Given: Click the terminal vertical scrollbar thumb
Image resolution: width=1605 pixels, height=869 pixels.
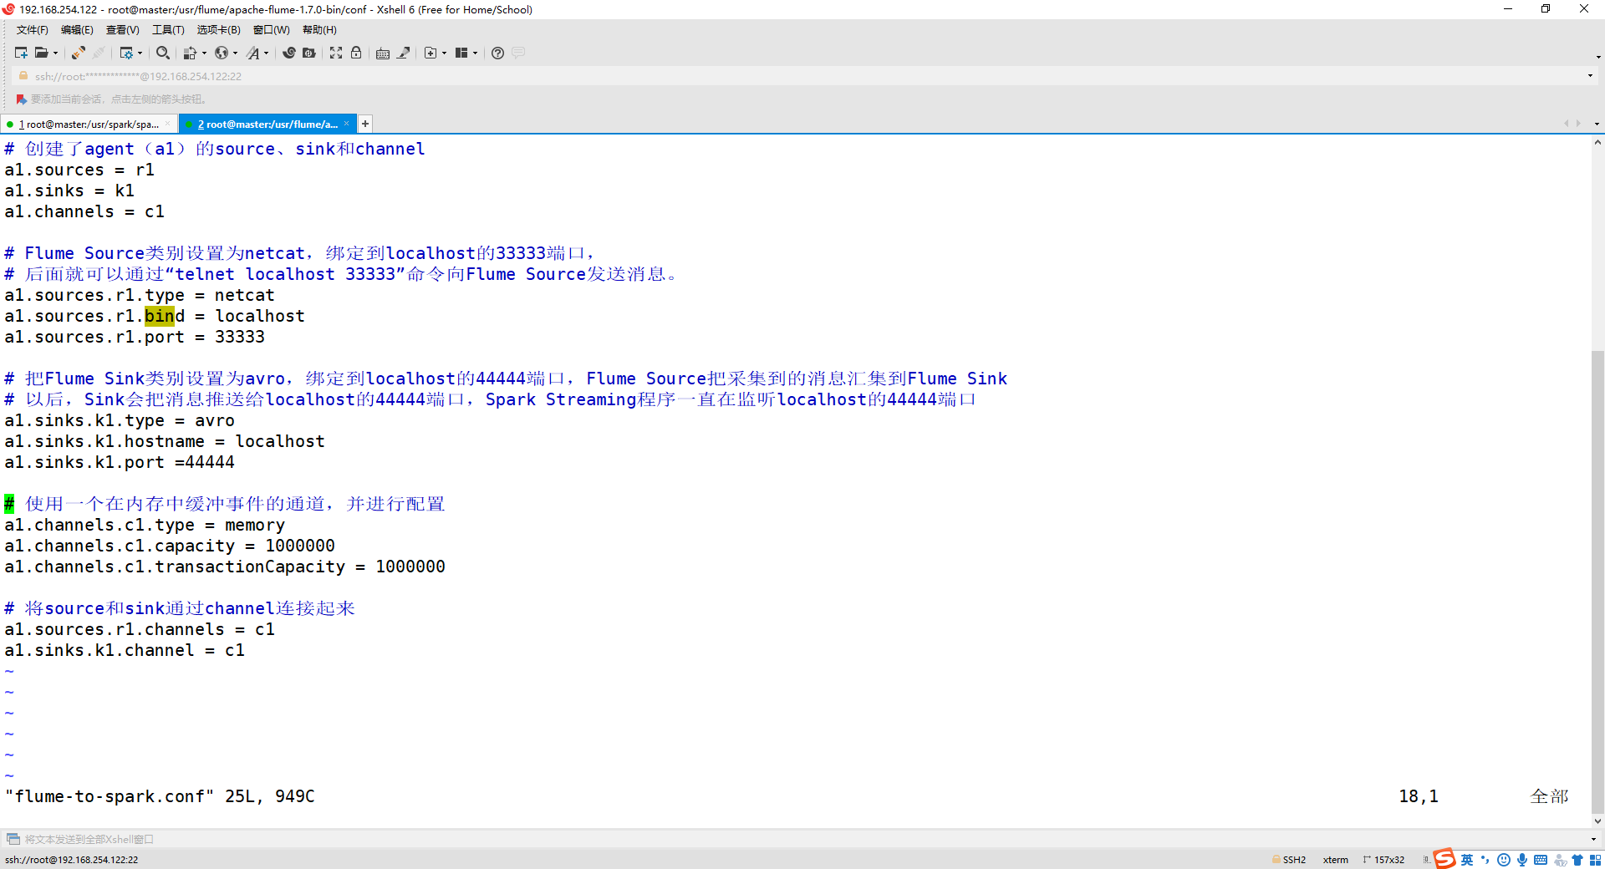Looking at the screenshot, I should (1597, 582).
